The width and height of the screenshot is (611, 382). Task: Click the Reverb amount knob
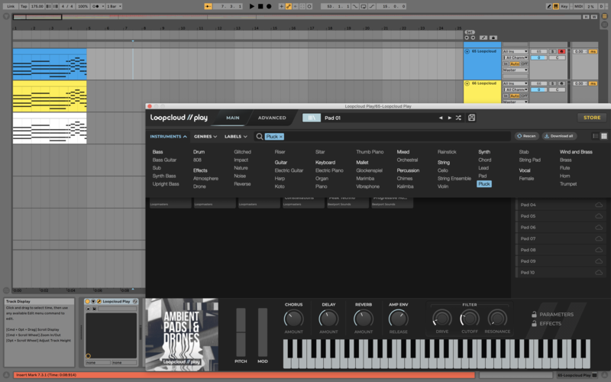point(364,318)
